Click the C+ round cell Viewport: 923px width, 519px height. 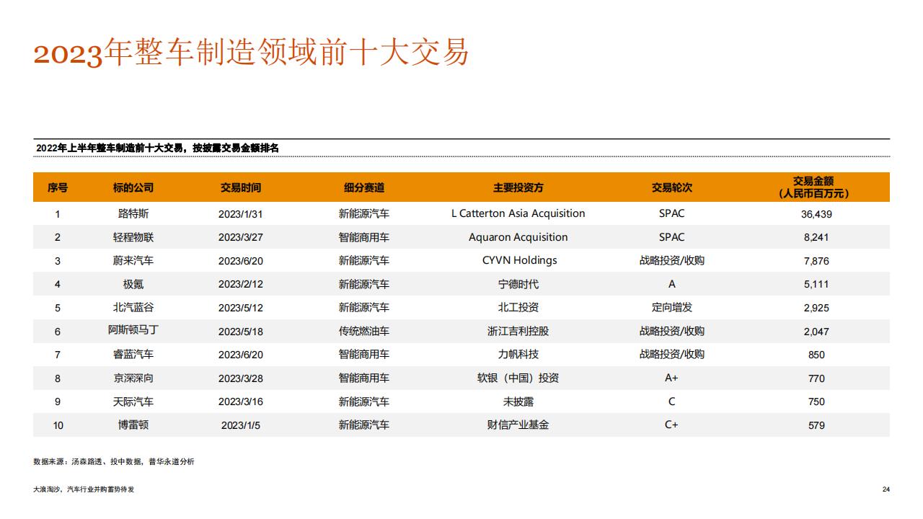(672, 425)
